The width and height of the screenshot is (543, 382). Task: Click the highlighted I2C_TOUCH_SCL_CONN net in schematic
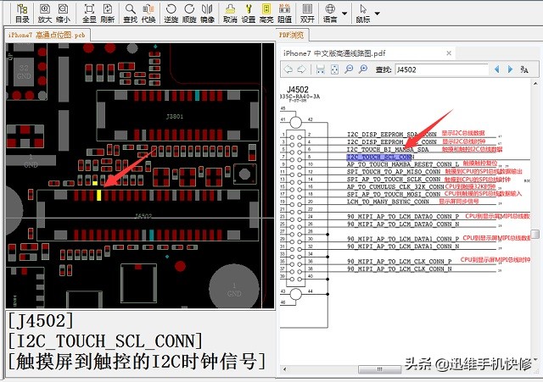pyautogui.click(x=379, y=157)
